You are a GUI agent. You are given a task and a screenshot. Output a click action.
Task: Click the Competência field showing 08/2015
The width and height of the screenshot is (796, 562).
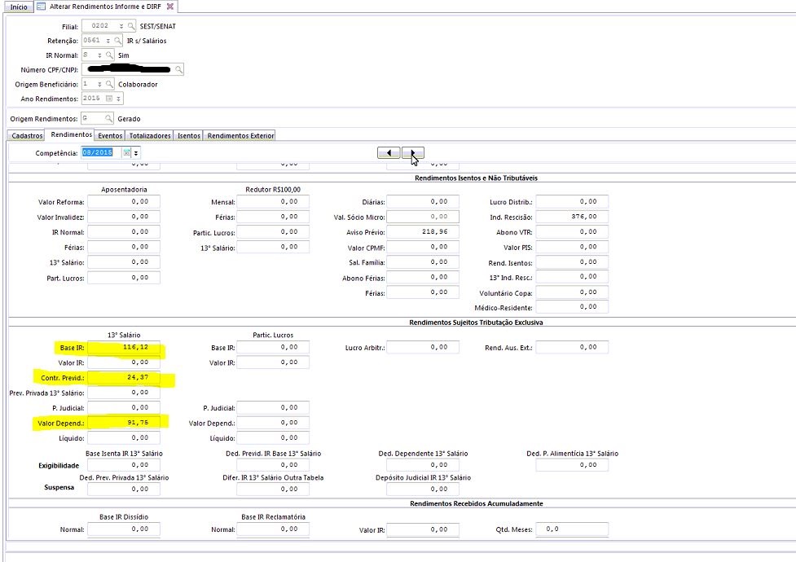coord(102,152)
